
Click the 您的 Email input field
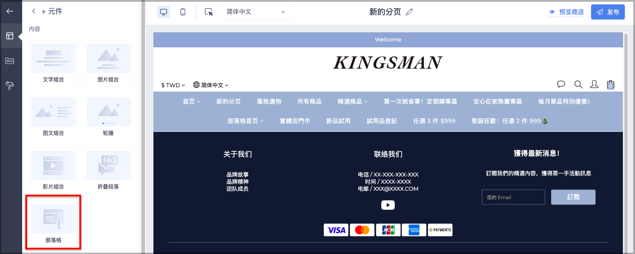tap(513, 197)
